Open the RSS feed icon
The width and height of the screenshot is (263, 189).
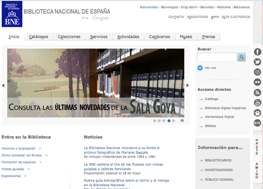click(257, 92)
